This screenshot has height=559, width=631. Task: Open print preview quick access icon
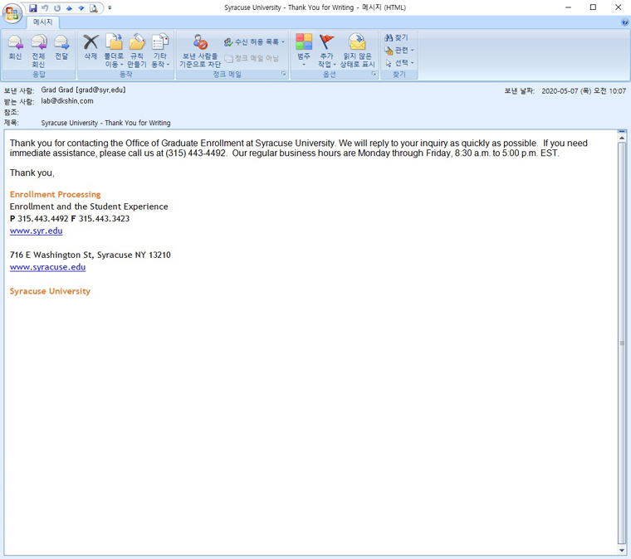(x=93, y=8)
